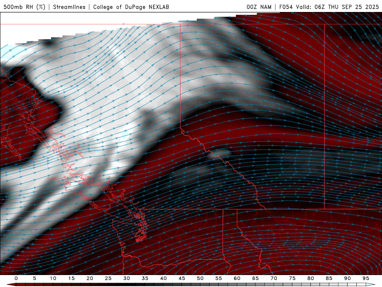Image resolution: width=382 pixels, height=287 pixels.
Task: Click the "60" value on the color scale
Action: click(237, 278)
